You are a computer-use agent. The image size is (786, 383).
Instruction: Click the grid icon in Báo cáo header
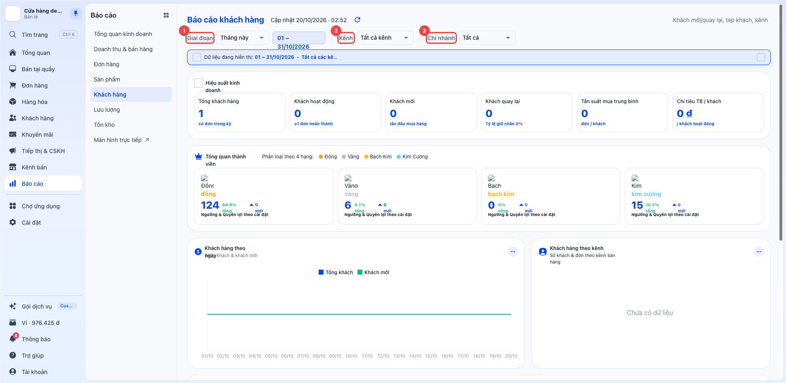(166, 15)
